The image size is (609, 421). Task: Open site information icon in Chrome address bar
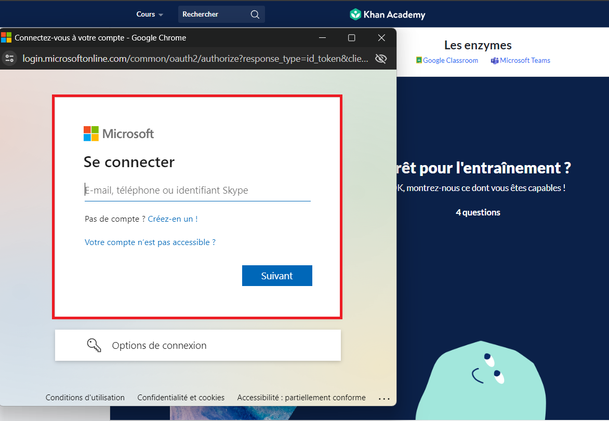tap(9, 59)
